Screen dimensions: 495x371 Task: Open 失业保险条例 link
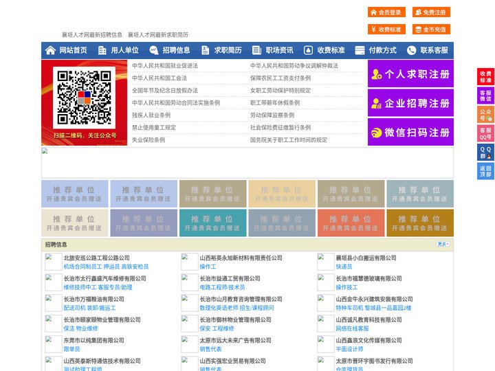(x=148, y=139)
